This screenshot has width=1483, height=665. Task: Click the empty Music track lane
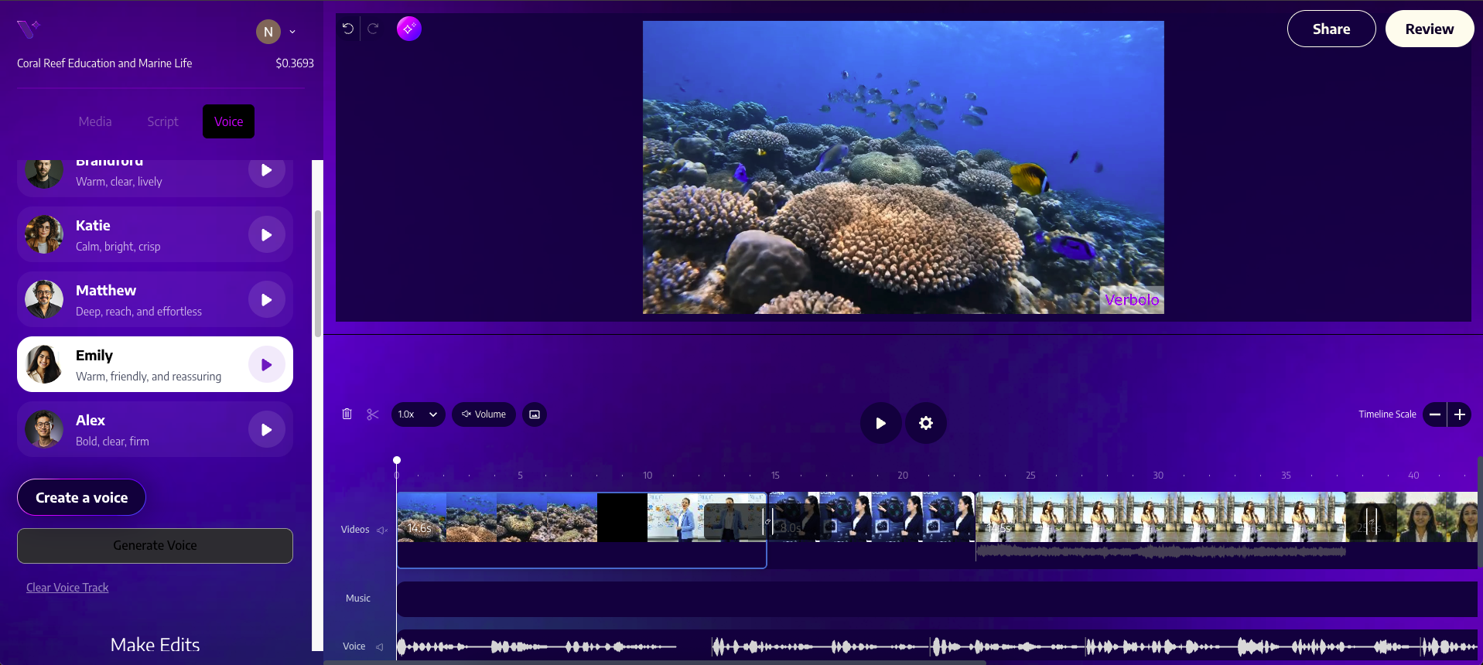click(936, 599)
